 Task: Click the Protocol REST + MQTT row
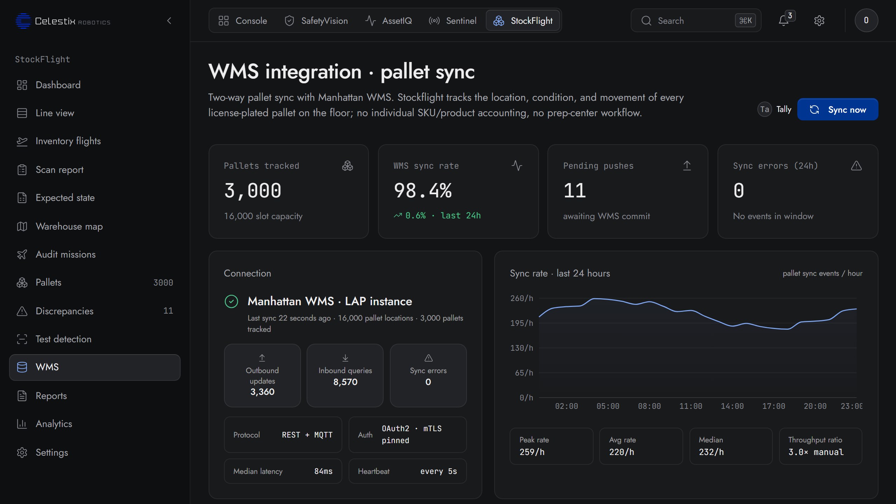point(283,435)
